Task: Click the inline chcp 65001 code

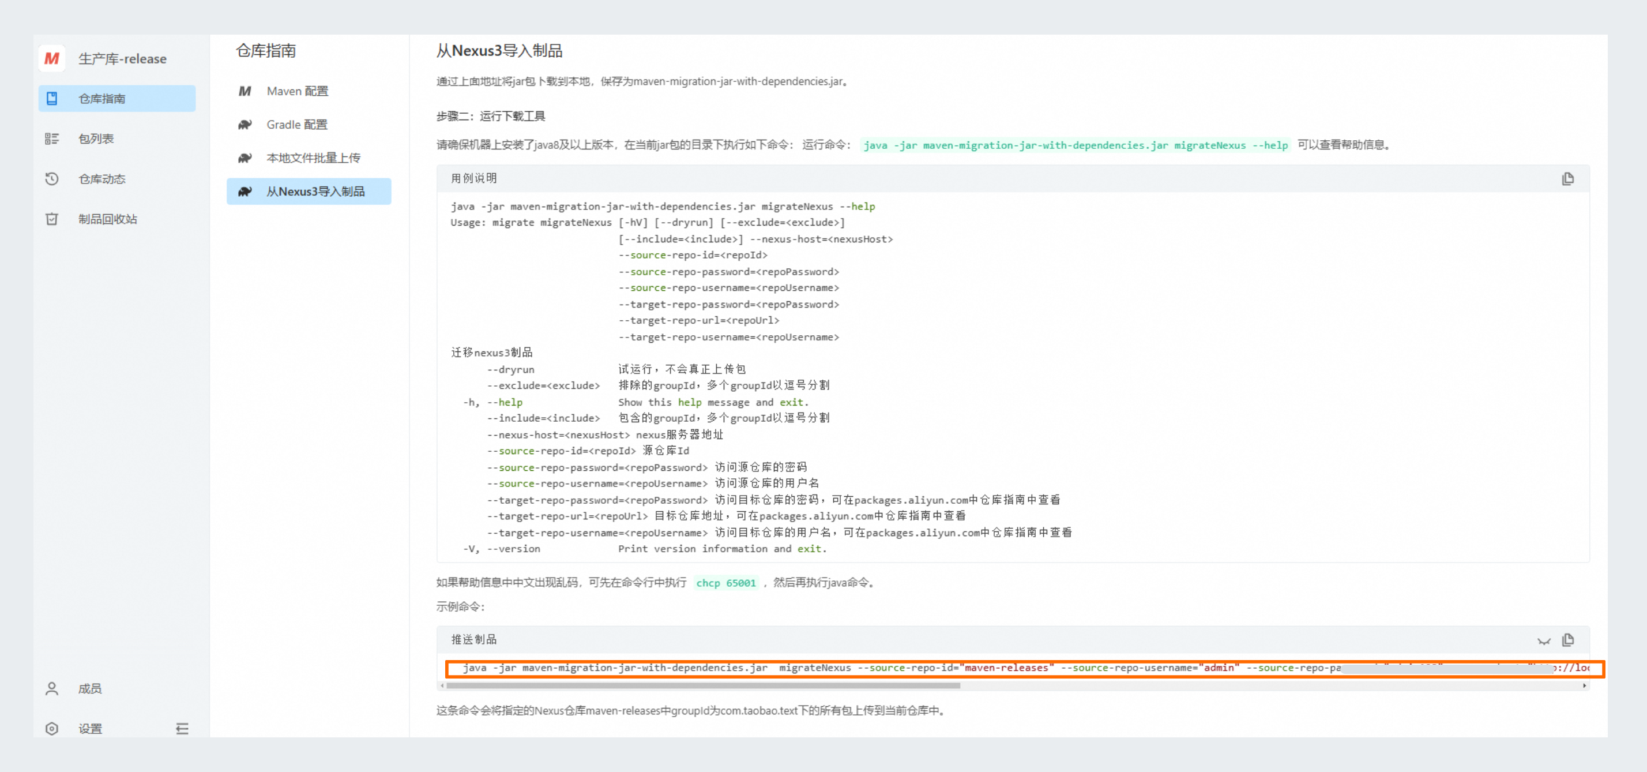Action: point(725,583)
